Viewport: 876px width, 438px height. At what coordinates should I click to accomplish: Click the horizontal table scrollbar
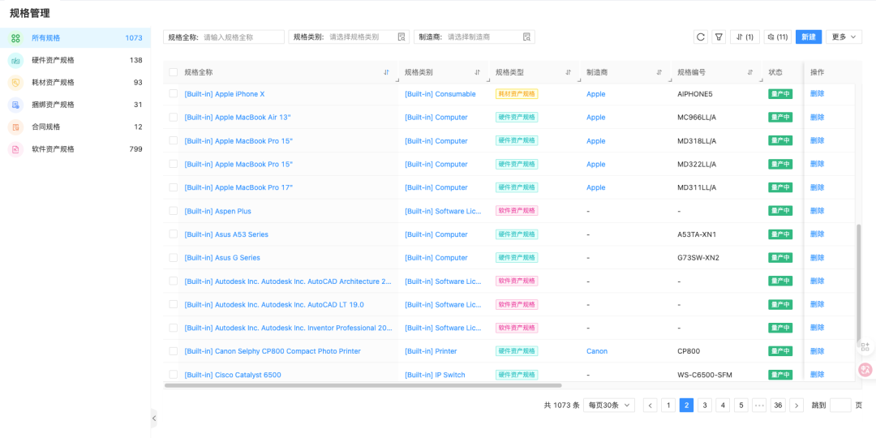363,385
